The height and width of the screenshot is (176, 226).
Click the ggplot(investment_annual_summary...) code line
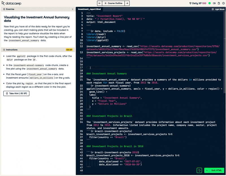(x=154, y=89)
